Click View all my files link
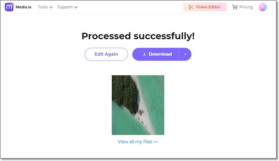The image size is (279, 161). tap(138, 142)
